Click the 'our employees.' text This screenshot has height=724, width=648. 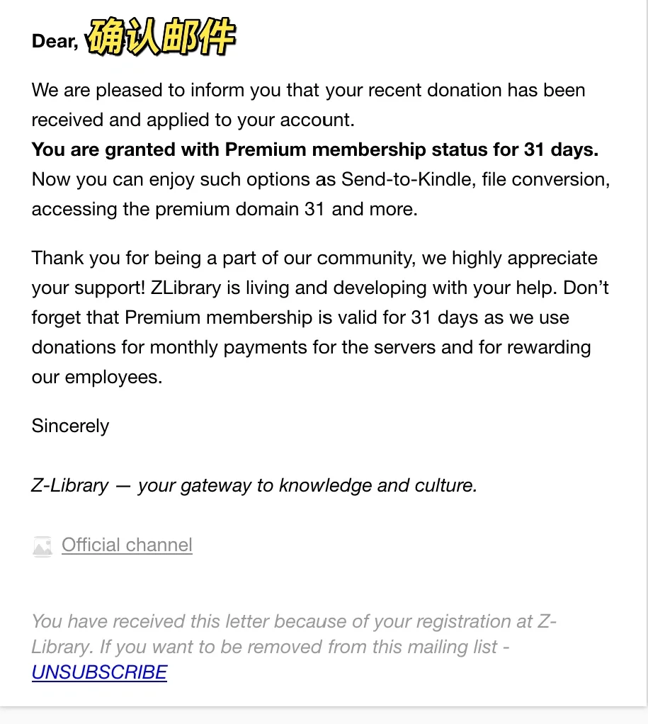[97, 378]
